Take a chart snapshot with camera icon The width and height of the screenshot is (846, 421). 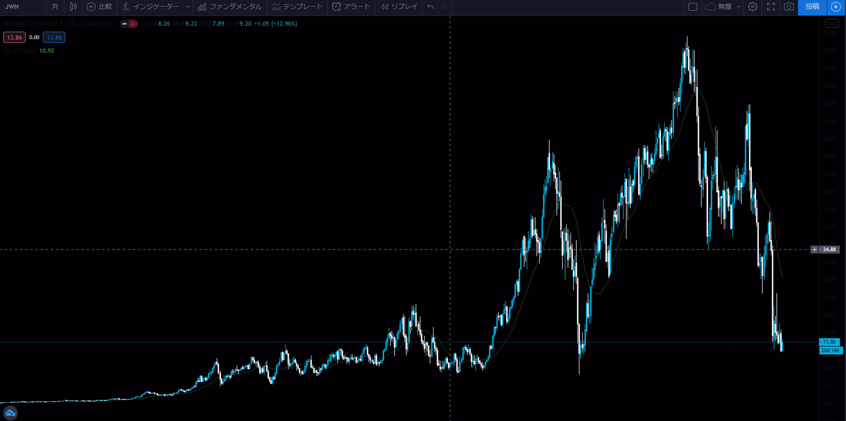point(788,7)
